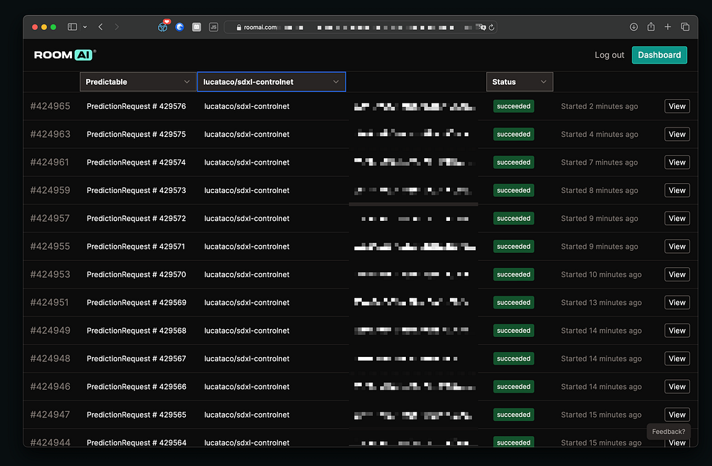Viewport: 712px width, 466px height.
Task: Click the Share icon in Safari toolbar
Action: [x=651, y=27]
